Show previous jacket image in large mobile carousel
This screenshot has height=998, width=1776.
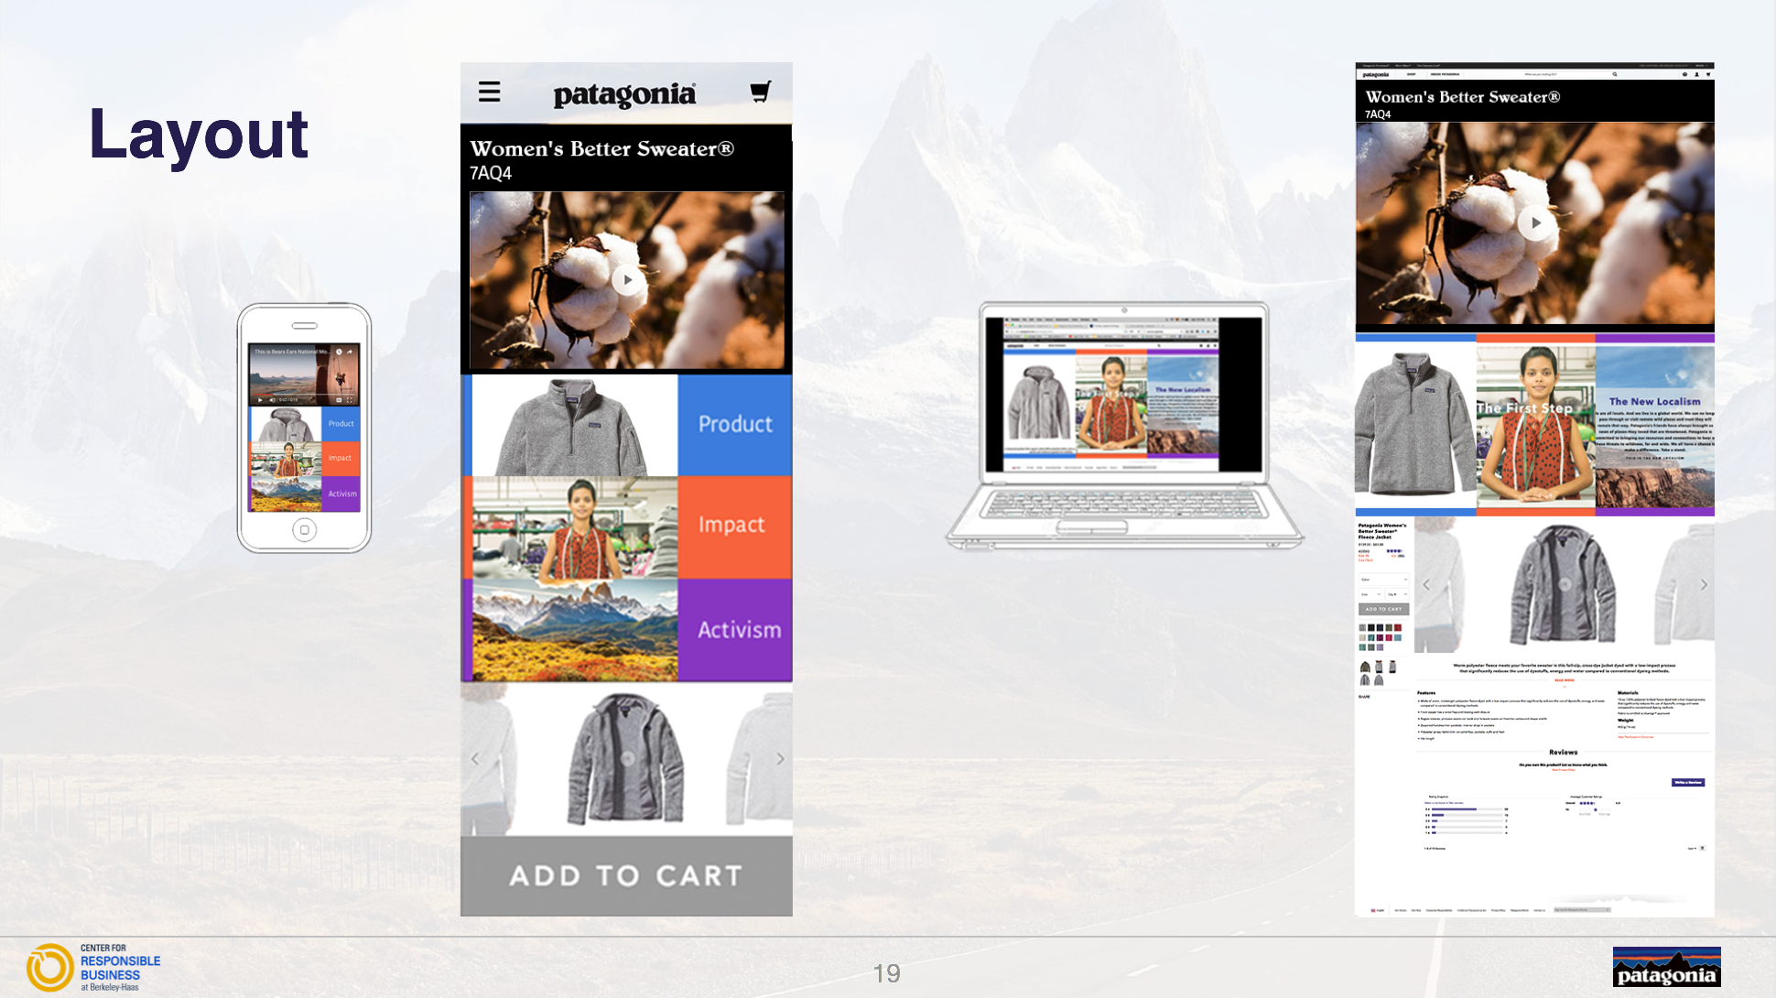coord(474,758)
